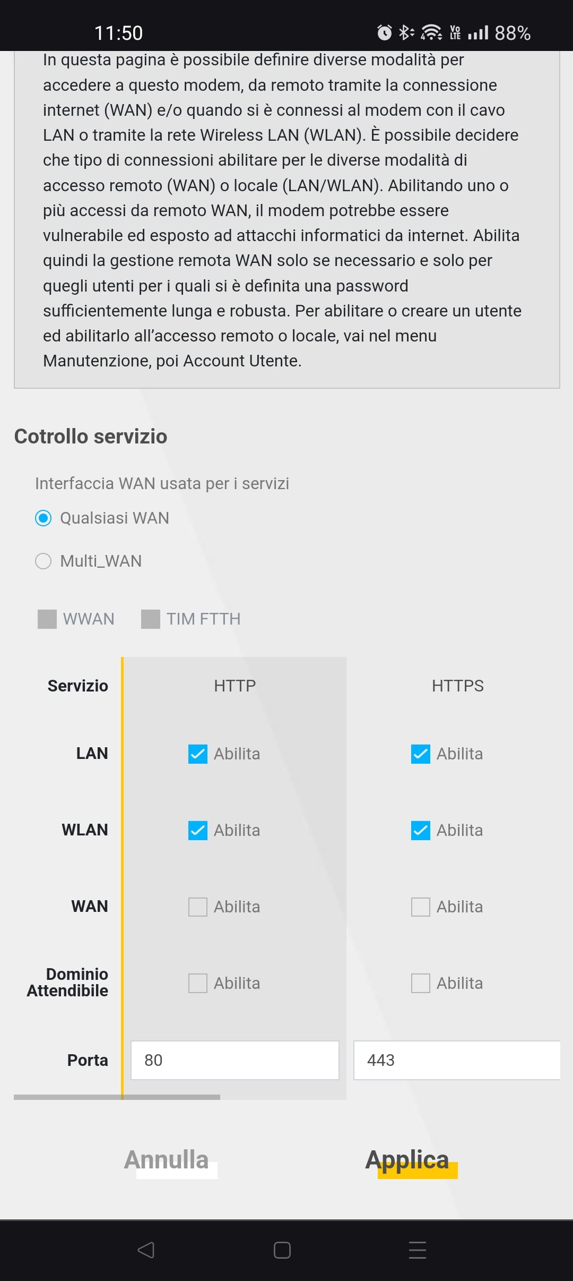The width and height of the screenshot is (573, 1281).
Task: Check the WWAN interface checkbox
Action: [47, 619]
